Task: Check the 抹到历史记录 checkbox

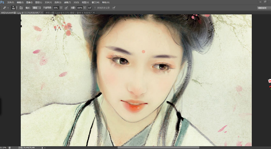Action: (94, 7)
